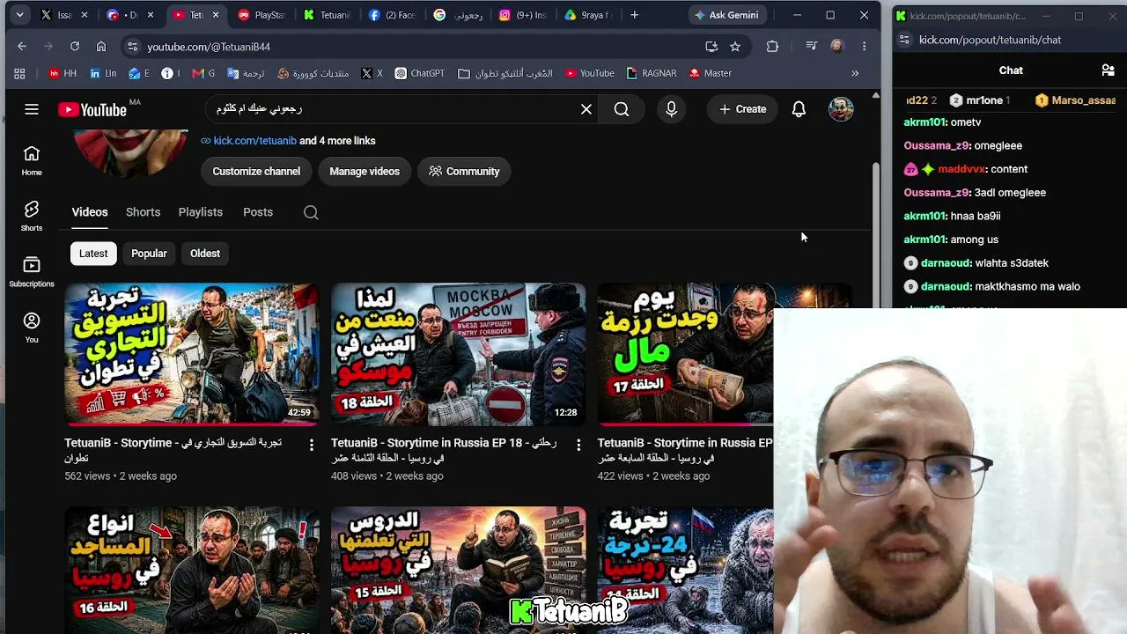Go to Home in the YouTube sidebar
Viewport: 1127px width, 634px height.
coord(32,161)
